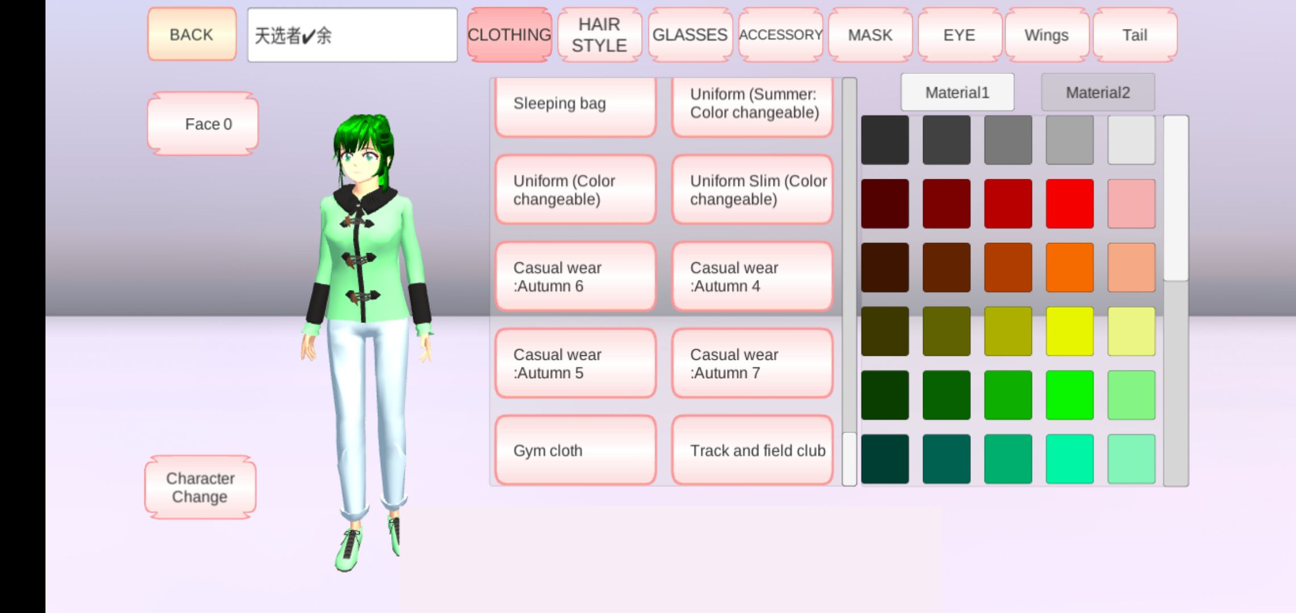Viewport: 1296px width, 613px height.
Task: Pick the light pink color swatch
Action: click(1131, 204)
